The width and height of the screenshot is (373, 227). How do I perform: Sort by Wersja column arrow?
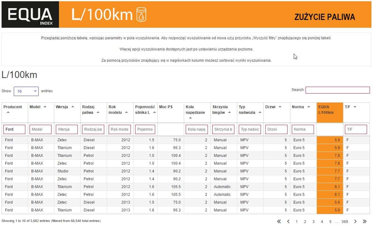[72, 107]
